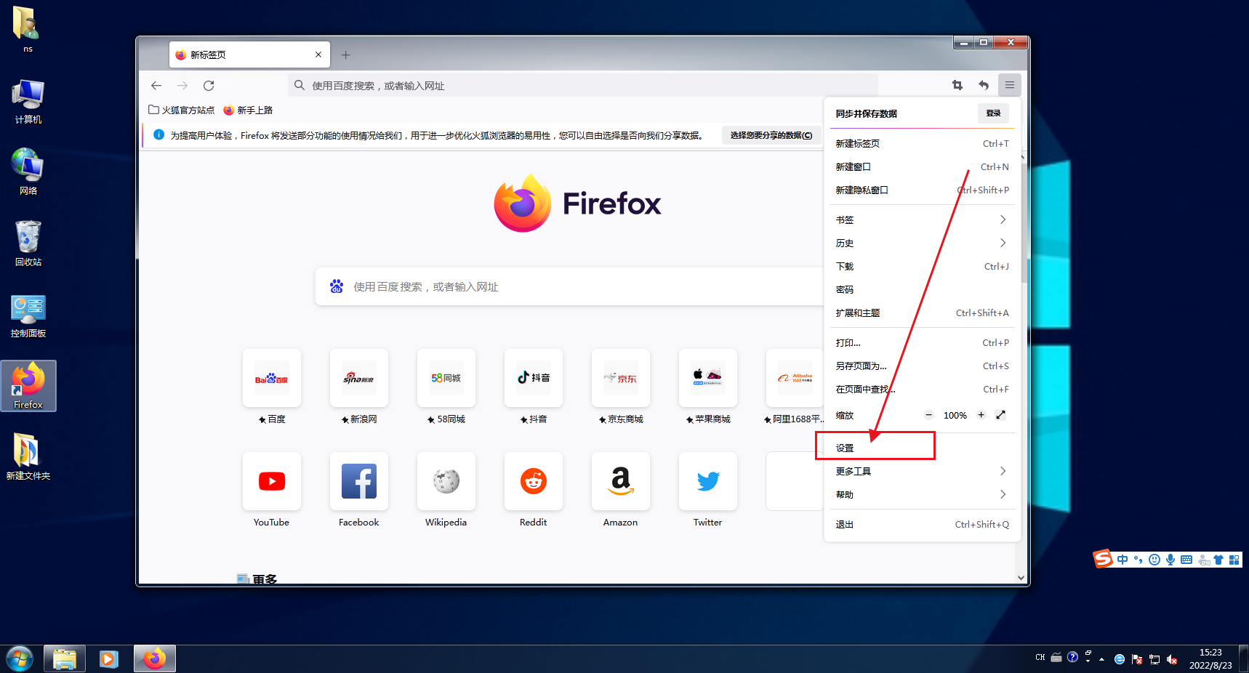Click the Baidu search box on page

(x=570, y=286)
